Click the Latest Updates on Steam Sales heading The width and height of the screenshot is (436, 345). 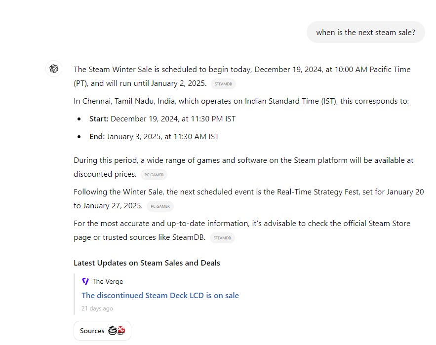click(147, 263)
